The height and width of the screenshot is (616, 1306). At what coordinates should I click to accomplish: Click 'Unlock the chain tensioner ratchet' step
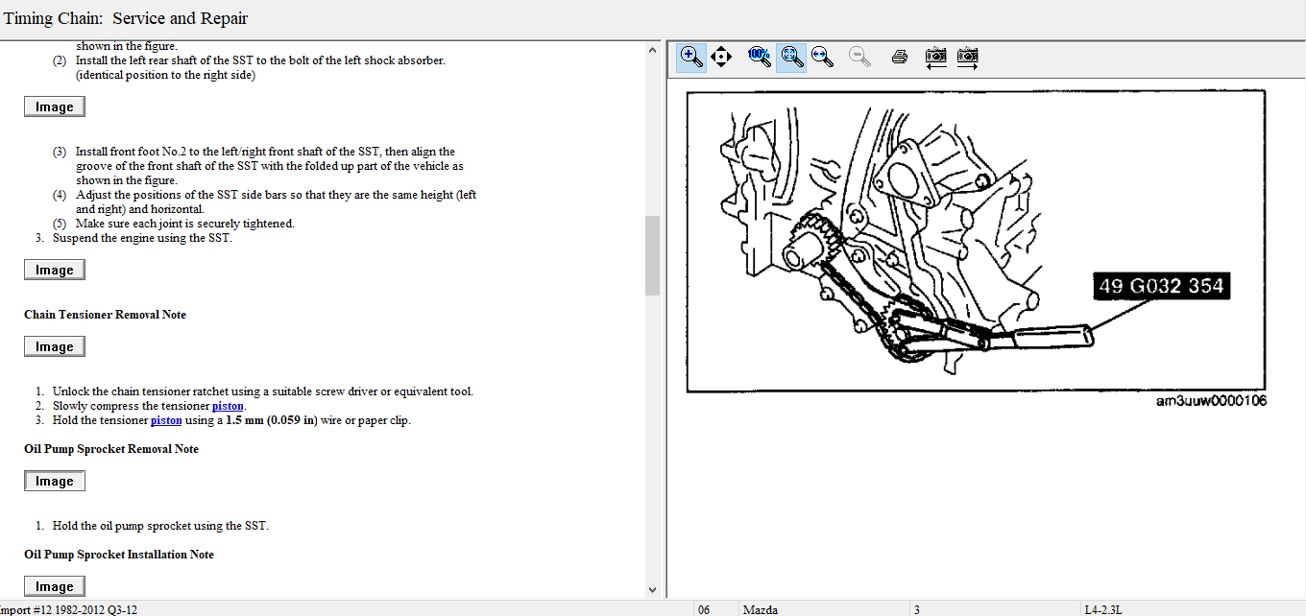tap(263, 391)
